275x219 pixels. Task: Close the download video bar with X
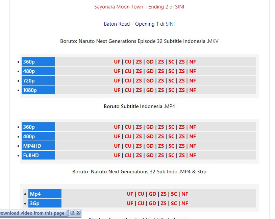78,213
